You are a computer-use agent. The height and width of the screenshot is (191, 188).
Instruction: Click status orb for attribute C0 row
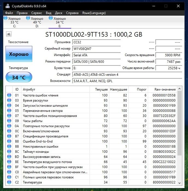pos(9,172)
